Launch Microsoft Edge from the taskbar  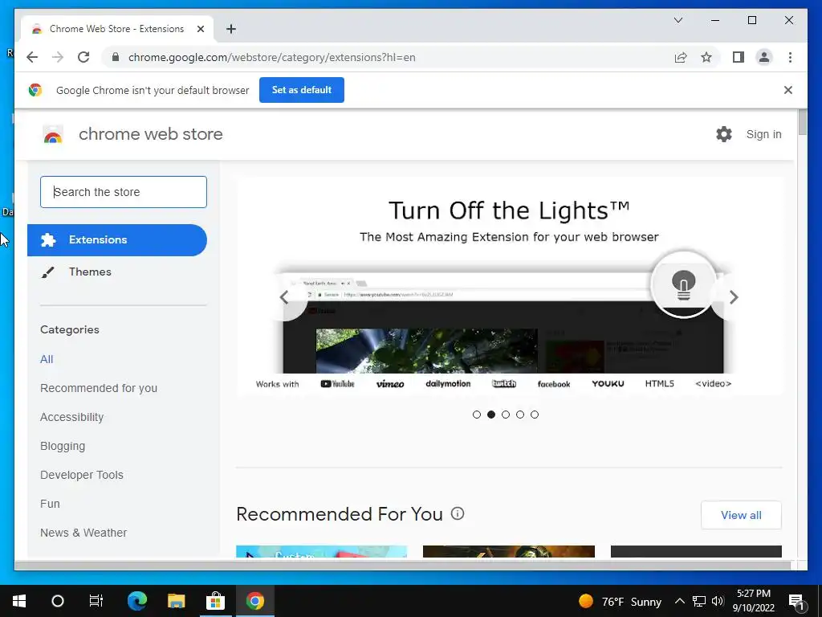pyautogui.click(x=137, y=601)
